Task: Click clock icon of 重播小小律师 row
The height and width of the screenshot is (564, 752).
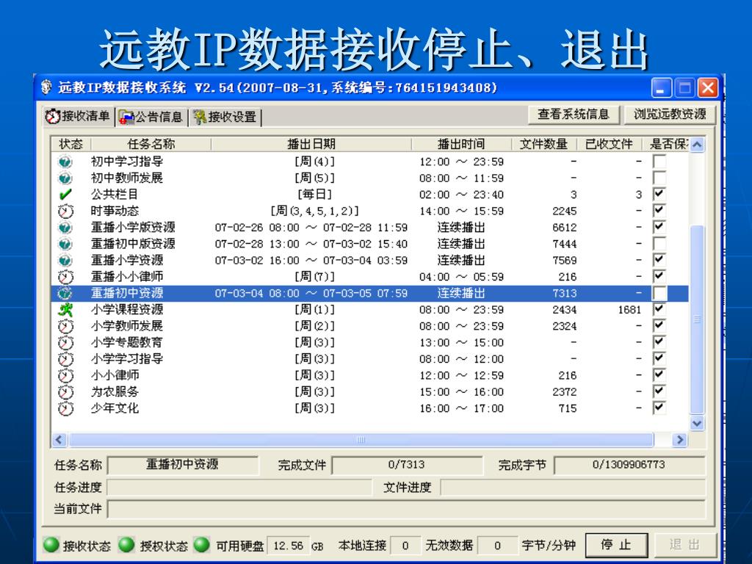Action: (x=65, y=277)
